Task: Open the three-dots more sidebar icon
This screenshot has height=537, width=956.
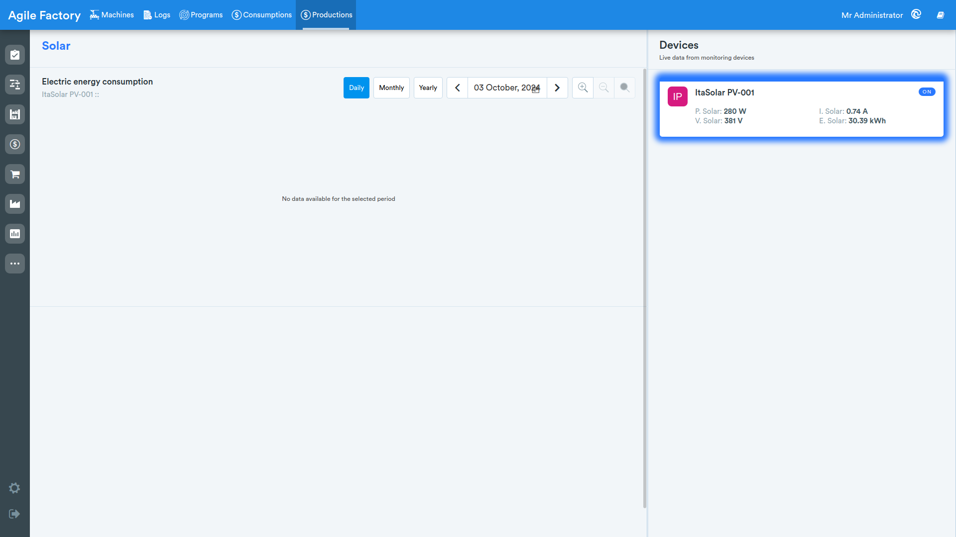Action: pyautogui.click(x=15, y=264)
